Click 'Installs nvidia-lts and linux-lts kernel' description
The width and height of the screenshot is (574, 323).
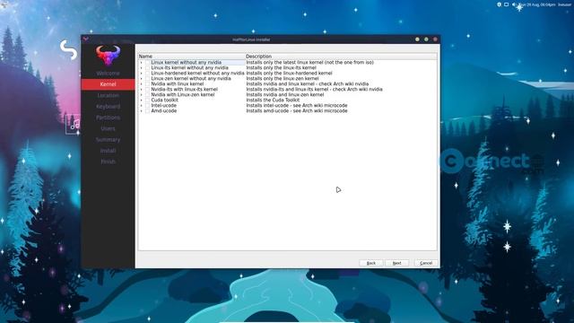314,90
